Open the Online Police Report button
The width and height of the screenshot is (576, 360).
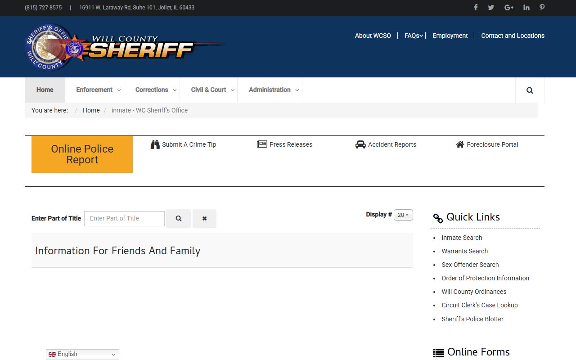[x=82, y=154]
